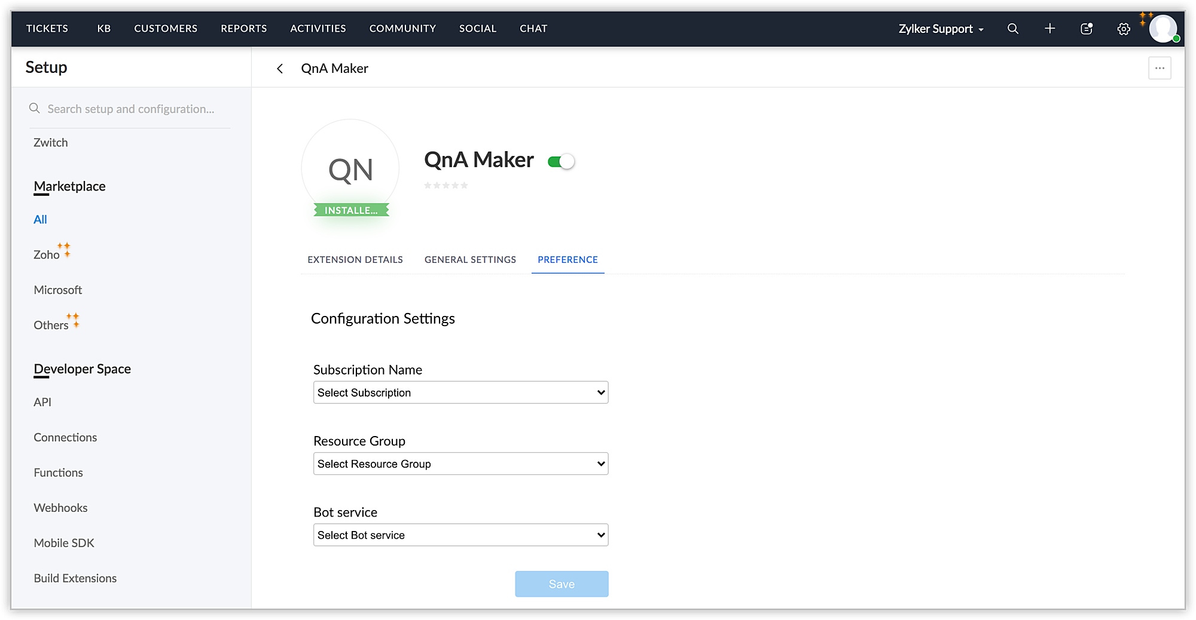This screenshot has height=620, width=1196.
Task: Open the Community module
Action: pyautogui.click(x=402, y=29)
